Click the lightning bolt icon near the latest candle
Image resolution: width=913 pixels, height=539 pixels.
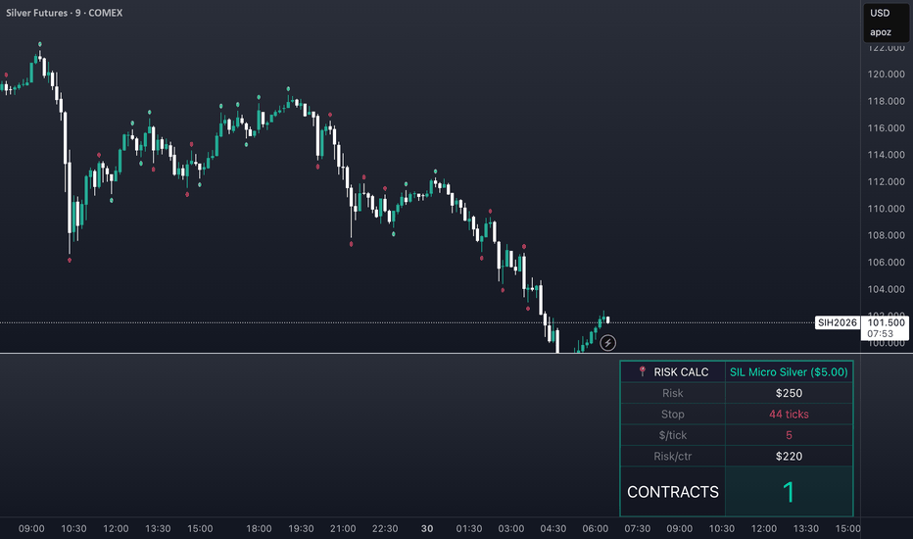click(x=607, y=343)
